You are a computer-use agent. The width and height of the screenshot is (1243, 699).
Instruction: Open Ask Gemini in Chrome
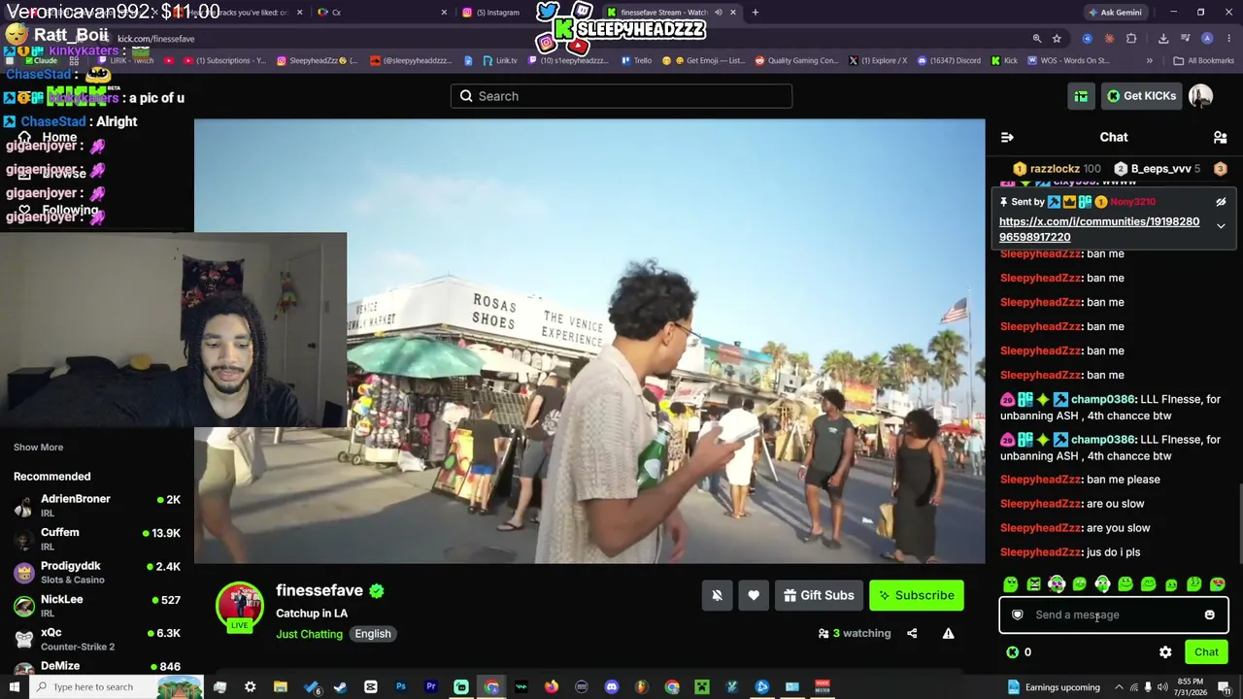(1114, 13)
